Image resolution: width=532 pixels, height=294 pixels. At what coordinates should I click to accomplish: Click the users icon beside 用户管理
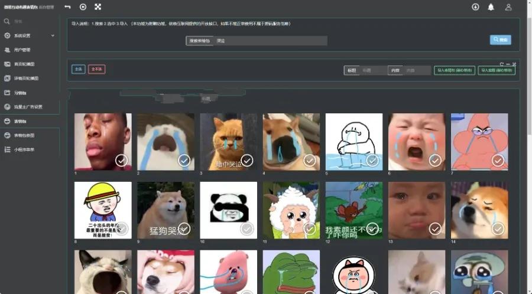click(x=7, y=50)
